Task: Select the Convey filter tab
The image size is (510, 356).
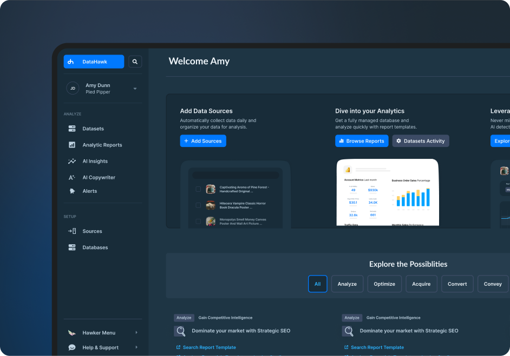Action: coord(493,284)
